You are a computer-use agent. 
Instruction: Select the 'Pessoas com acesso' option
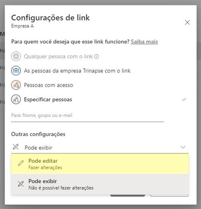pos(48,85)
